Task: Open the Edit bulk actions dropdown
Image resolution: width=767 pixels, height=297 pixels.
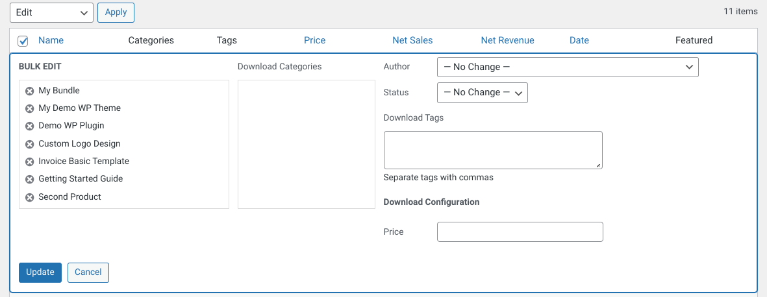Action: (51, 13)
